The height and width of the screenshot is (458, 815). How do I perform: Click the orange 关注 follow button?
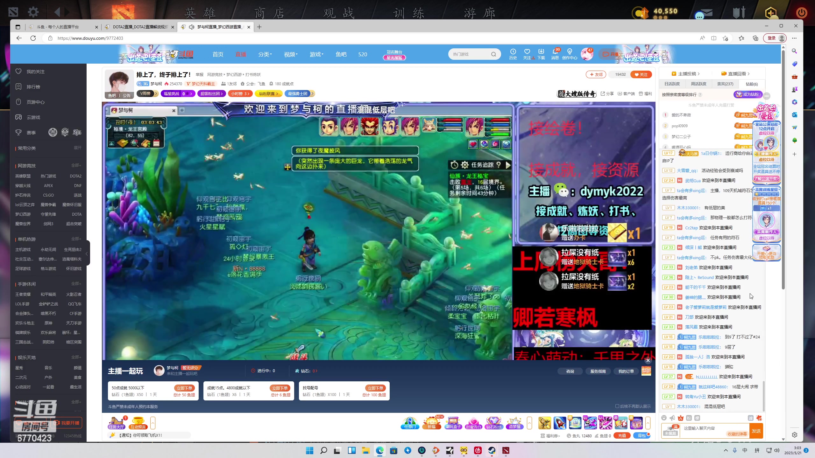point(641,74)
